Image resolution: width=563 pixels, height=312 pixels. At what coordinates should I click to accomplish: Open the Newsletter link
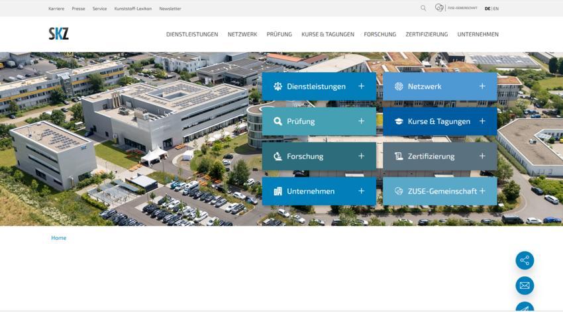pyautogui.click(x=170, y=9)
